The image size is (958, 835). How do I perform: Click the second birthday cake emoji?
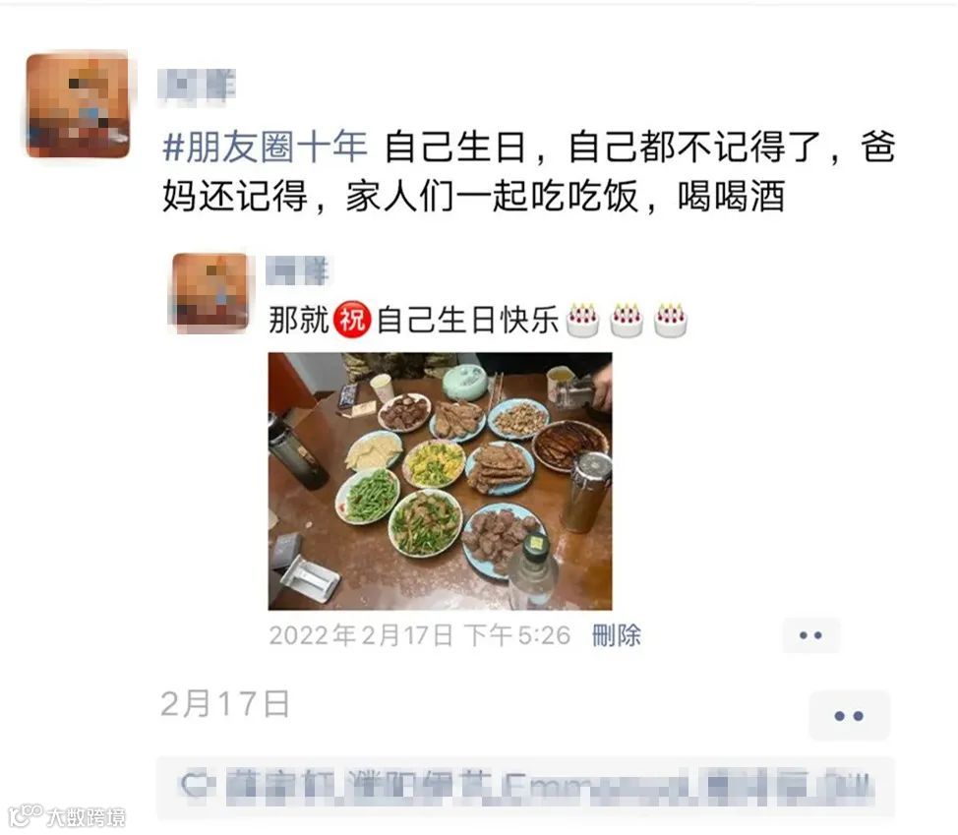(627, 320)
